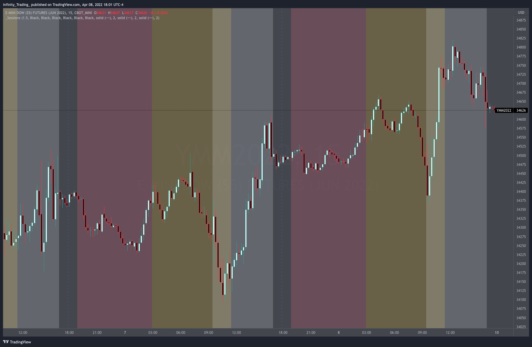Click the second 03:00 time axis label
Screen dimensions: 532x347
[x=367, y=333]
